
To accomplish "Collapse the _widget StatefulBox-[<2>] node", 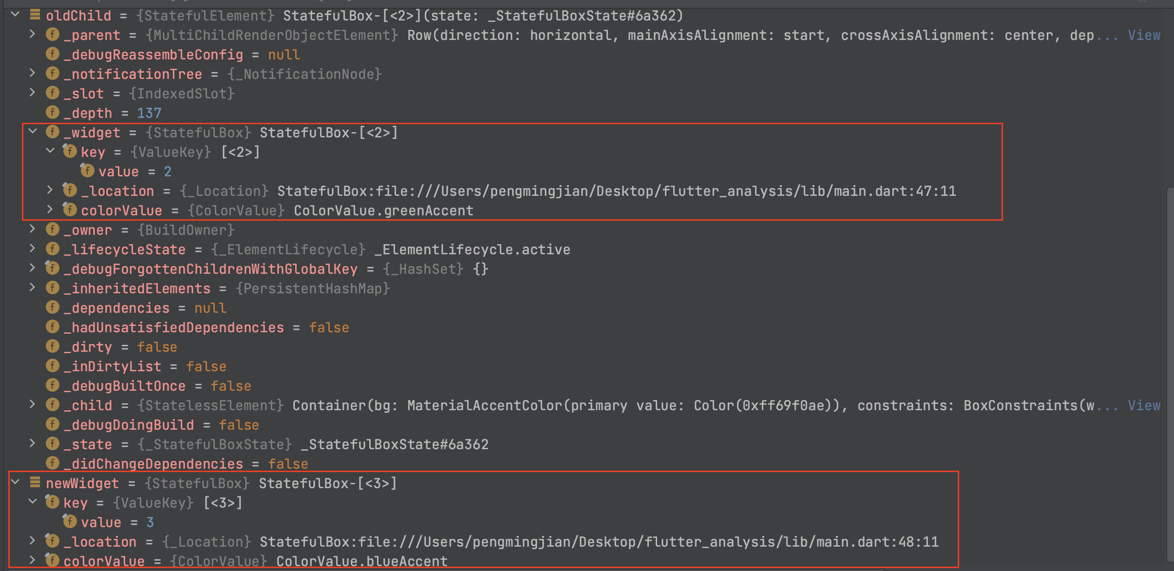I will (x=33, y=132).
